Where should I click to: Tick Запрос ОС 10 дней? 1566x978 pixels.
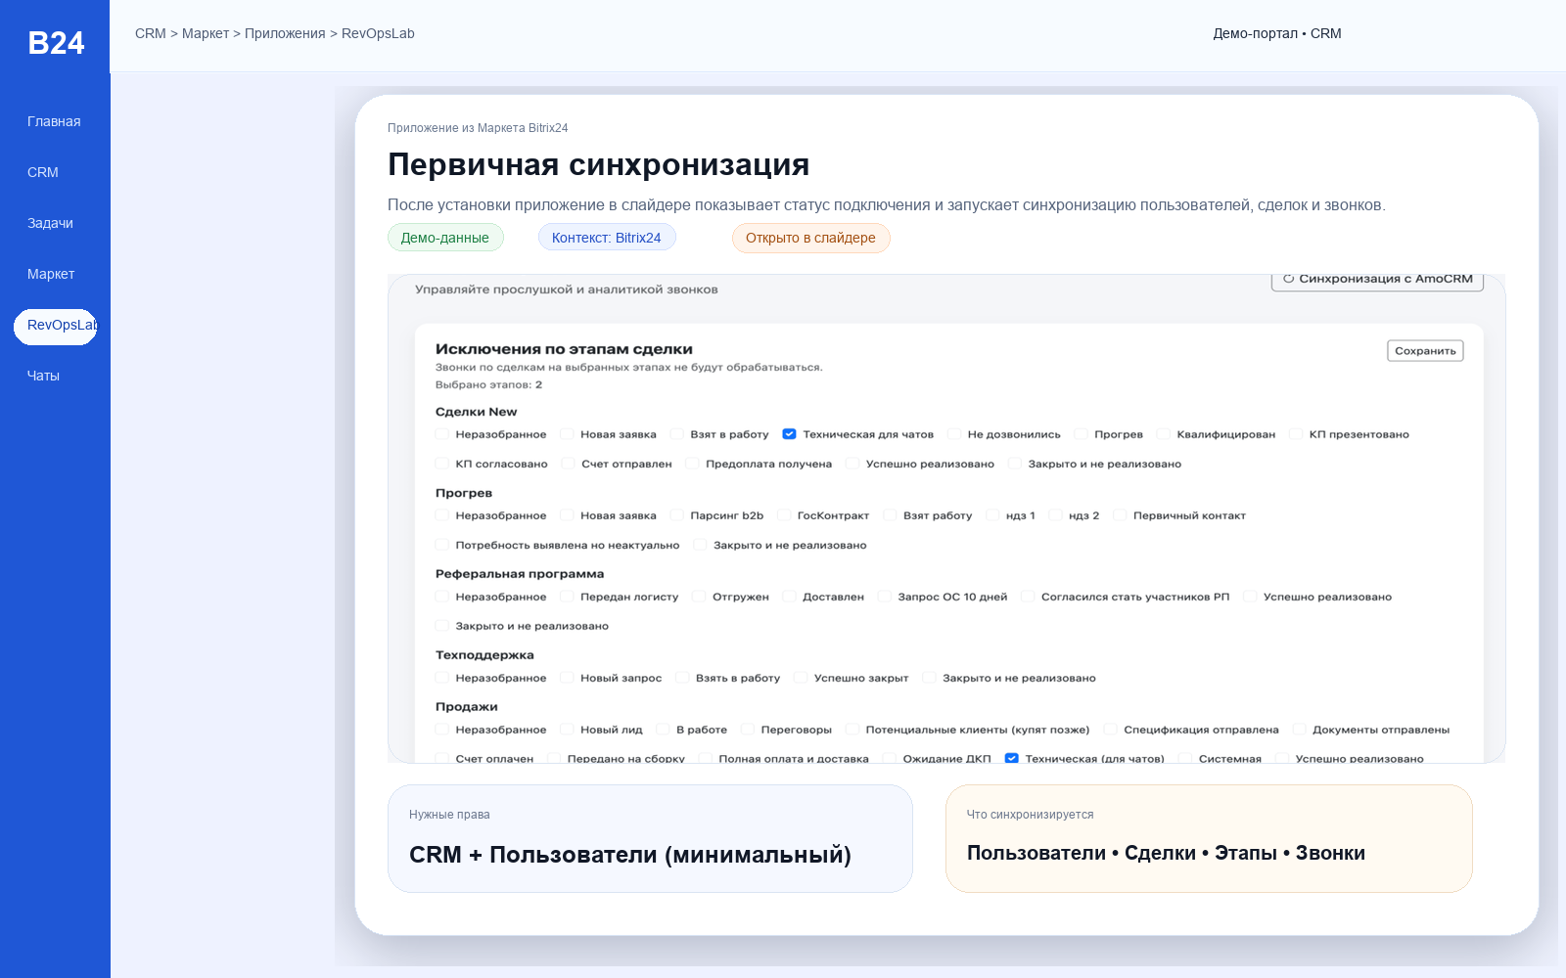[885, 597]
